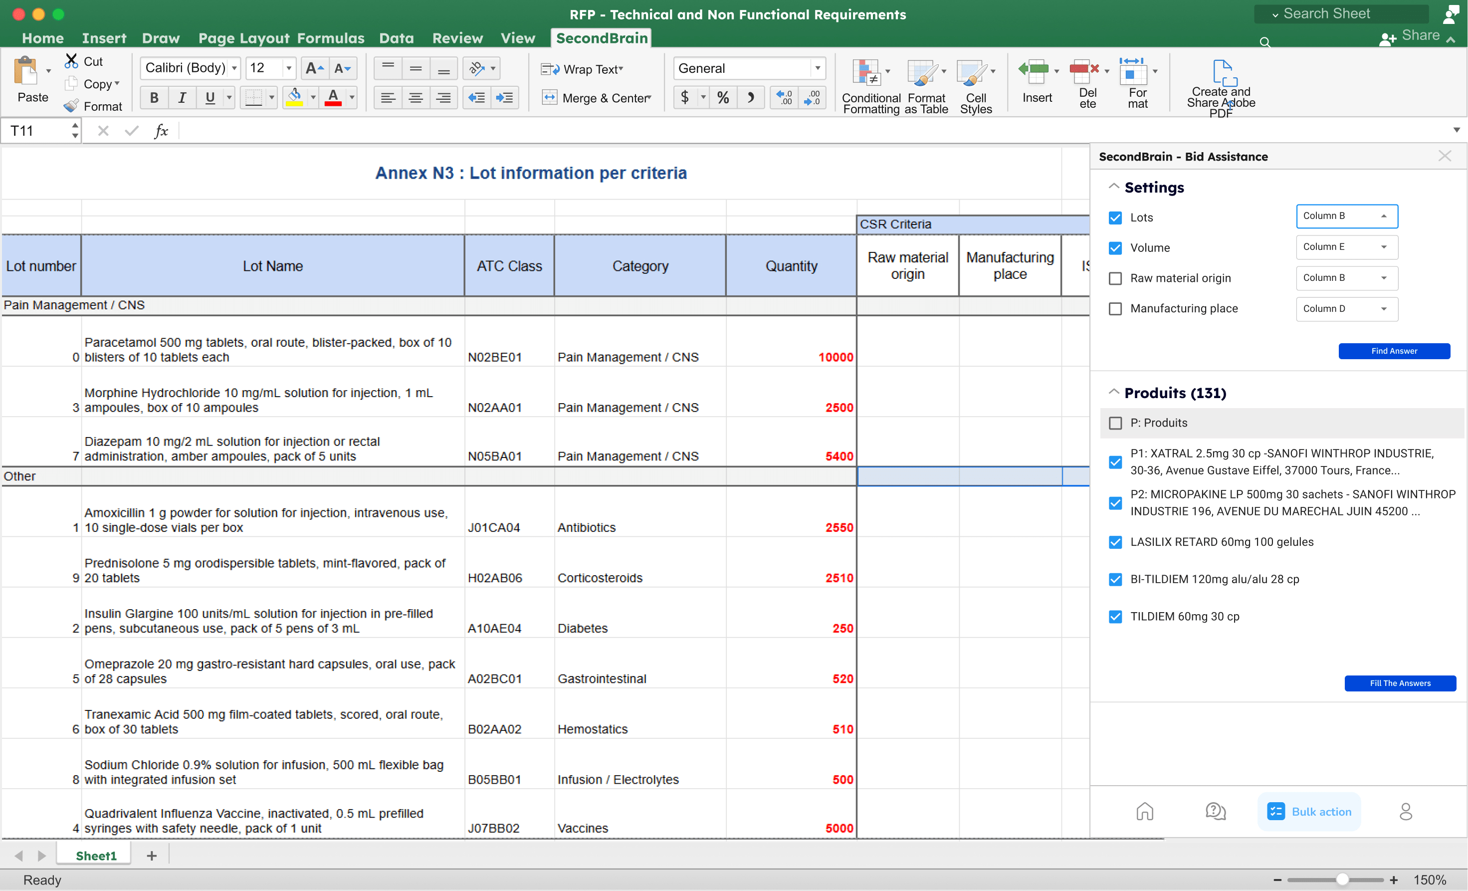Viewport: 1468px width, 891px height.
Task: Uncheck the LASILIX RETARD 60mg product
Action: click(x=1115, y=542)
